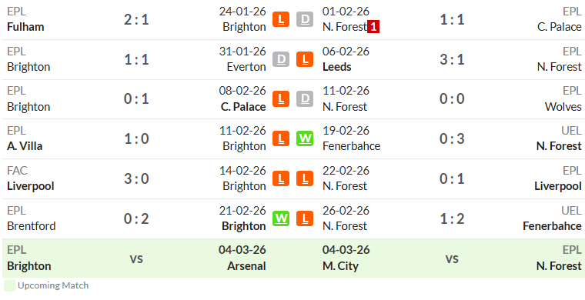Open the Fulham team link
Viewport: 585px width, 300px height.
[x=25, y=27]
